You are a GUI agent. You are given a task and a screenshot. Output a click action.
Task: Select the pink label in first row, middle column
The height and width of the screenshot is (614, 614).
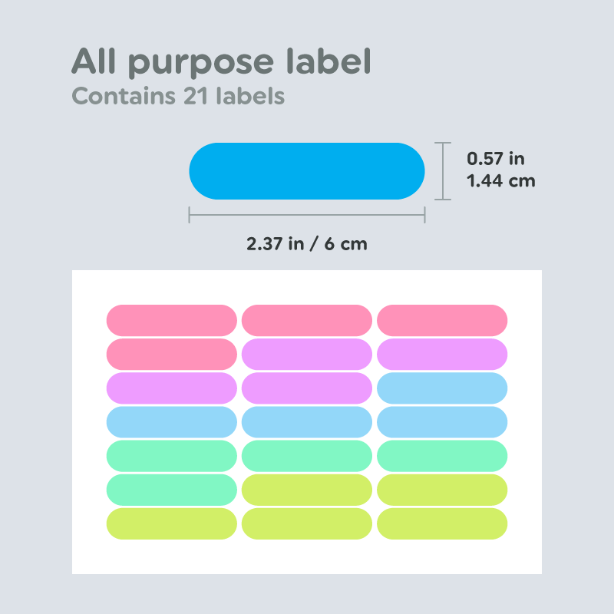point(307,320)
